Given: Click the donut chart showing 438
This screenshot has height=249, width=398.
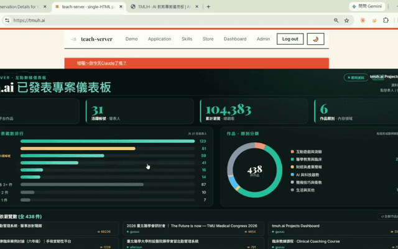Looking at the screenshot, I should 254,170.
